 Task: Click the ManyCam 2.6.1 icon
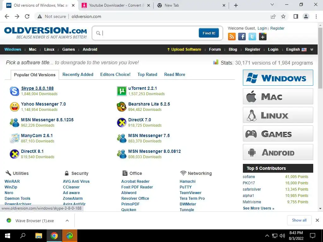(x=15, y=138)
